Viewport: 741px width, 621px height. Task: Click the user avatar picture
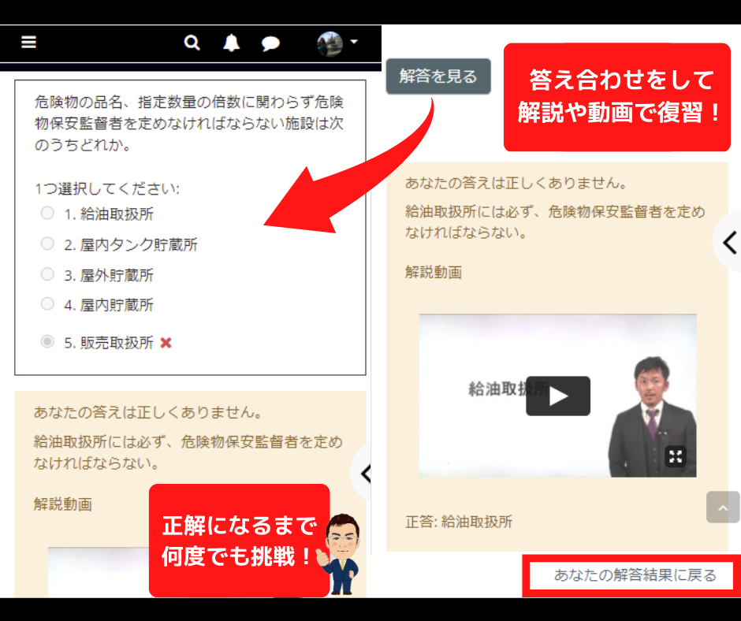tap(330, 44)
